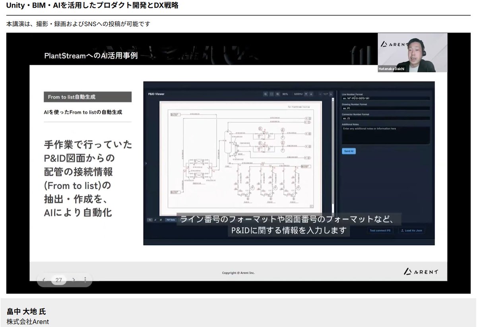Click the 1/7 page indicator
The height and width of the screenshot is (327, 477).
pos(326,94)
